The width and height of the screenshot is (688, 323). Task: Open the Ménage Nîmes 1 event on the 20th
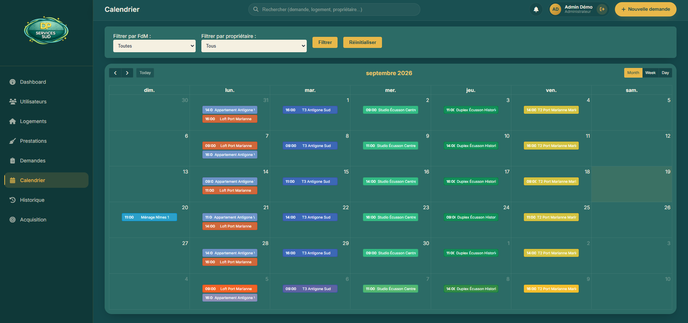click(x=149, y=217)
